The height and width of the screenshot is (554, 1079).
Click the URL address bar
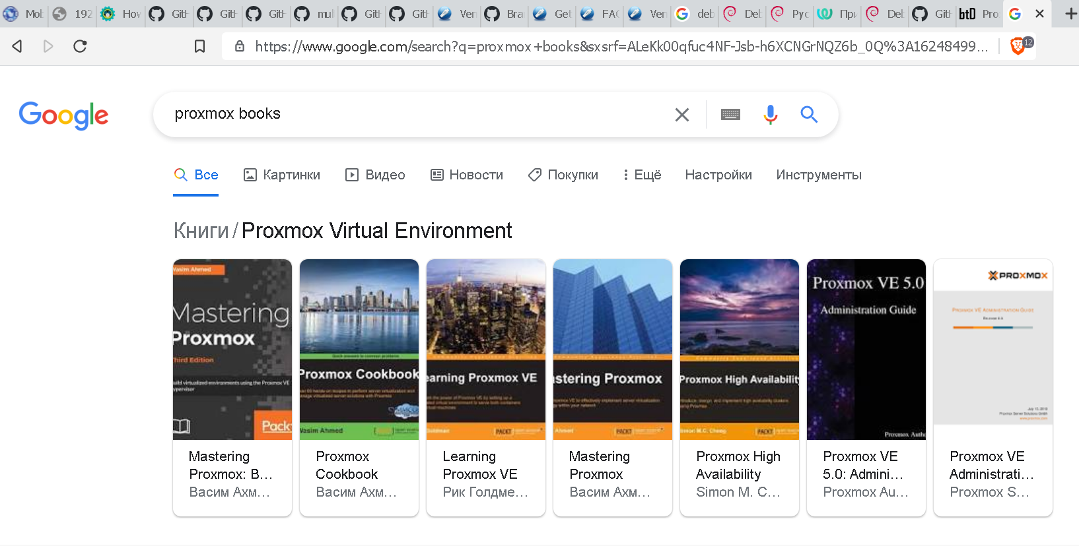coord(621,46)
